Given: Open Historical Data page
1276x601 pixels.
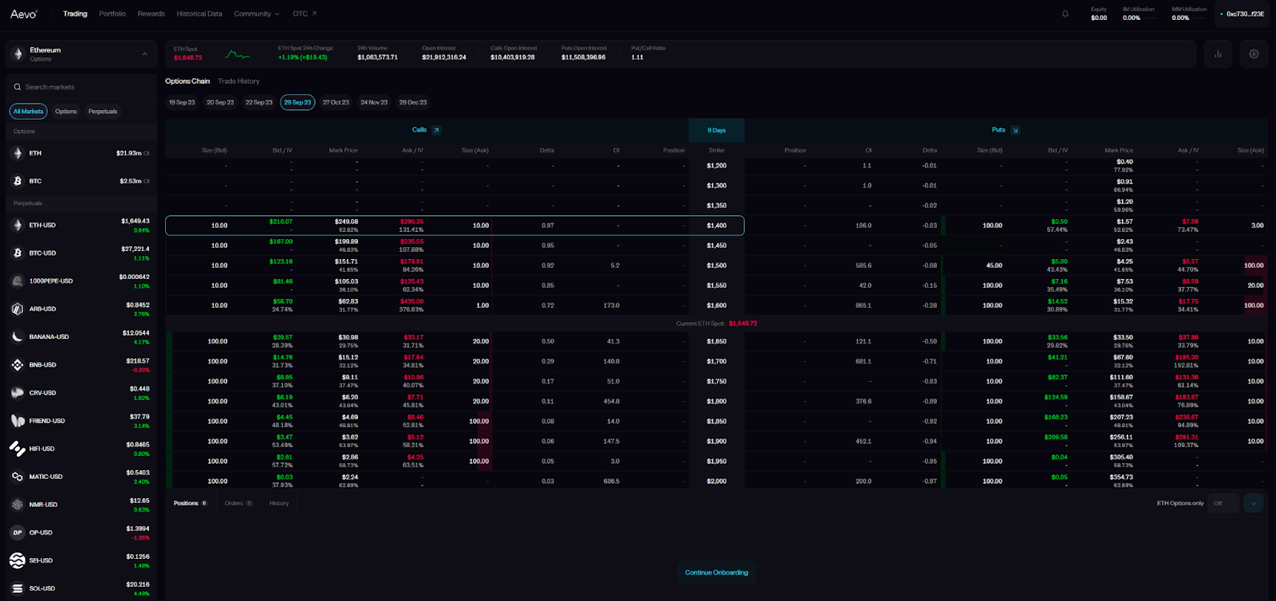Looking at the screenshot, I should tap(199, 14).
